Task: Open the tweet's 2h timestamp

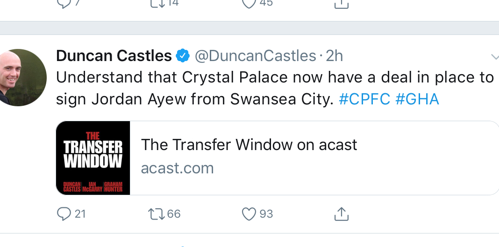Action: click(334, 56)
